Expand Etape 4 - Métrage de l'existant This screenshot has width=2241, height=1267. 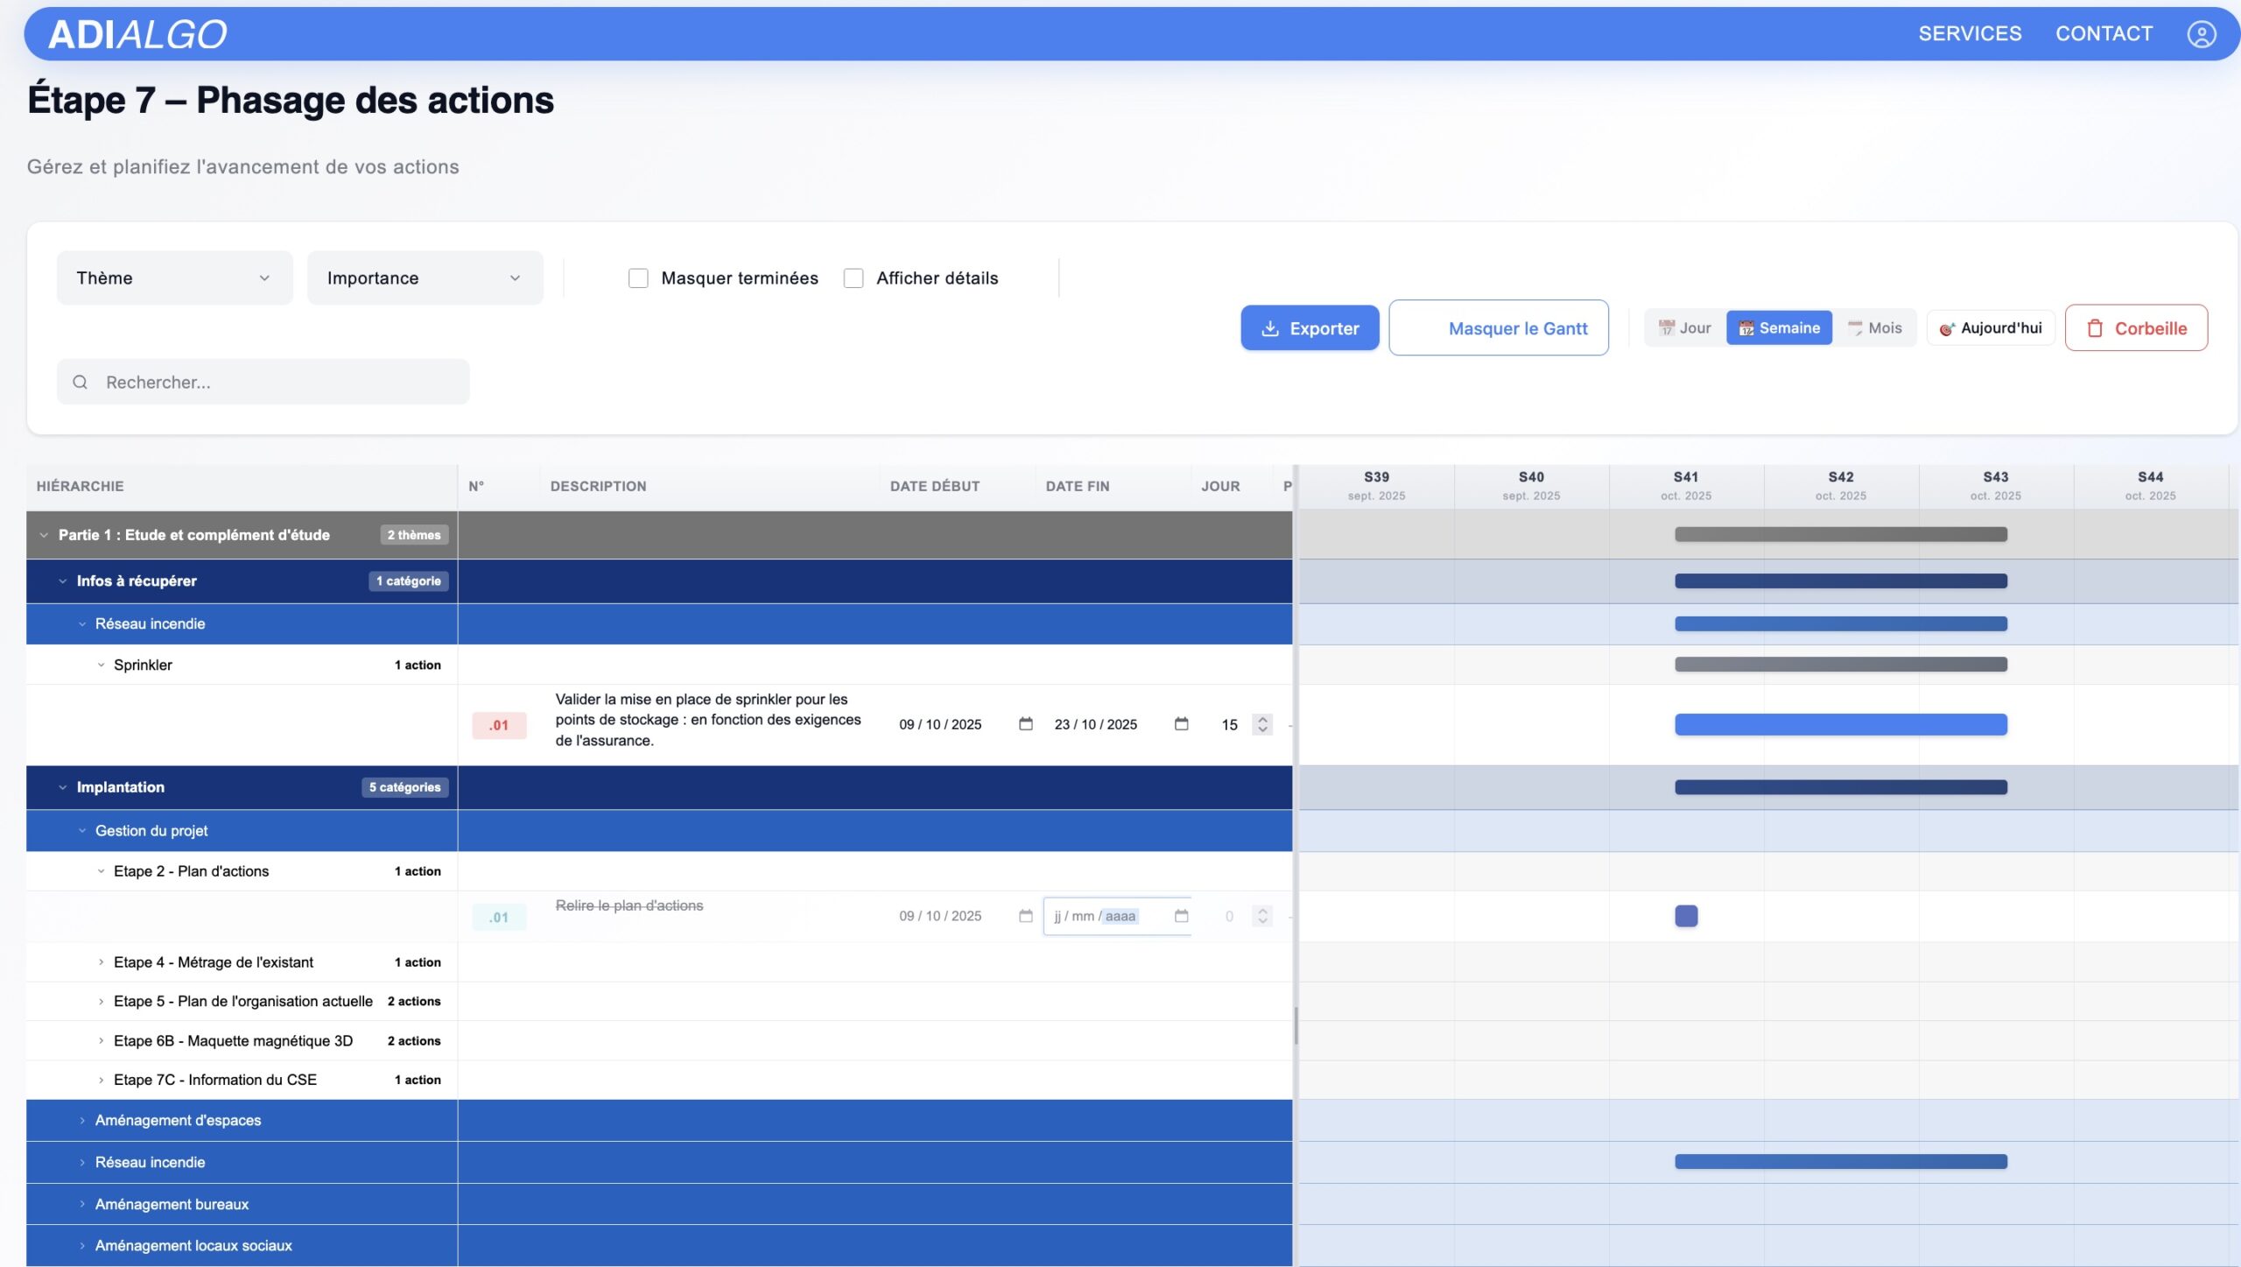[x=102, y=962]
